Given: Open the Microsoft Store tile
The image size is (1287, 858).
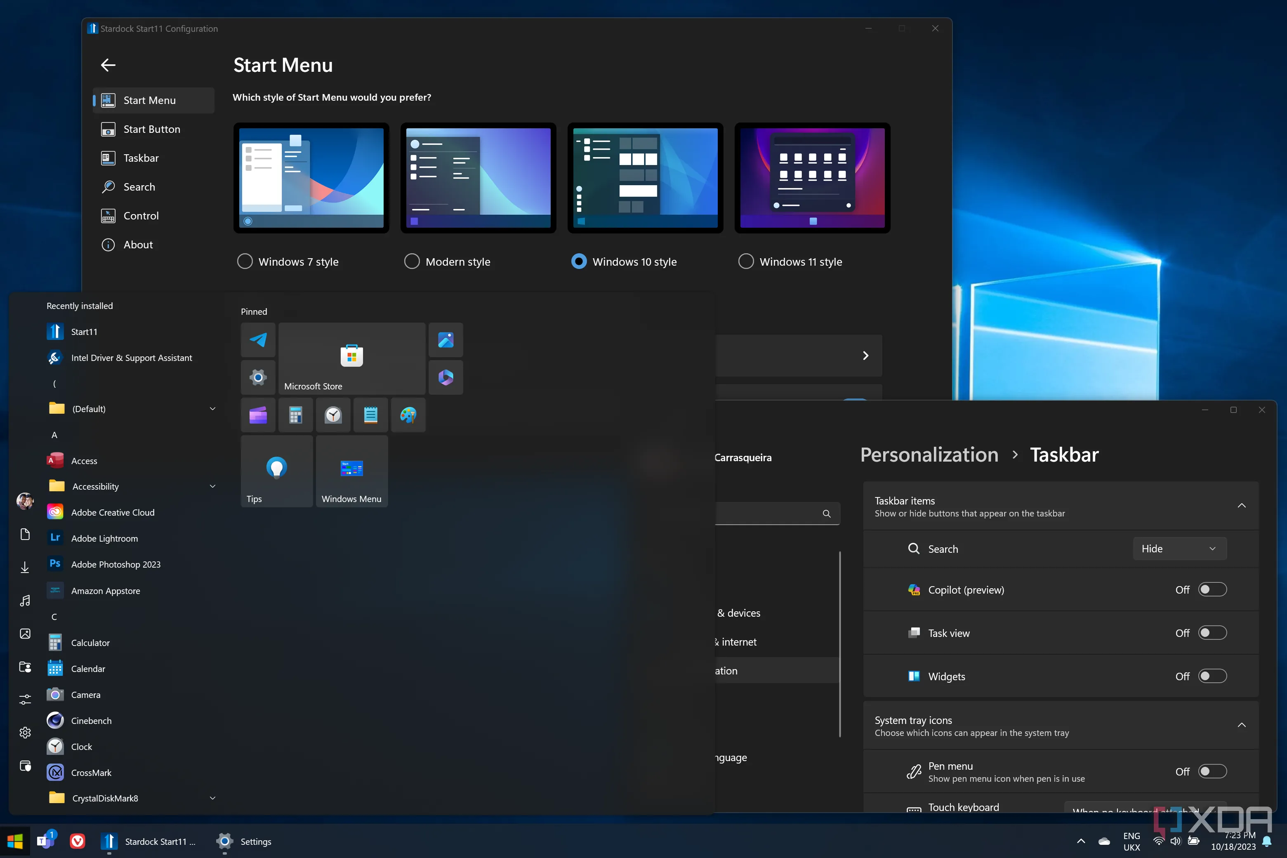Looking at the screenshot, I should (x=351, y=358).
